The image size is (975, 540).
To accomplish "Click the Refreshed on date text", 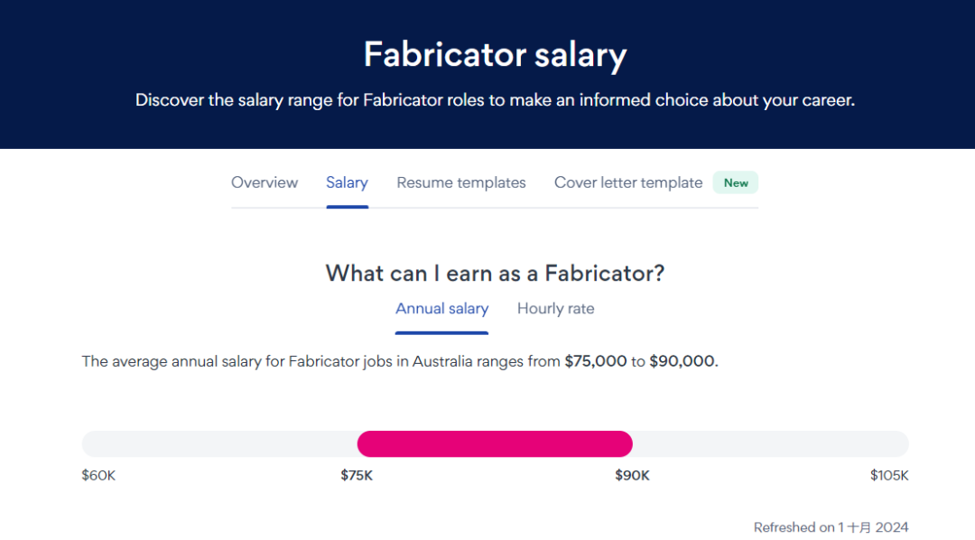I will [x=831, y=527].
